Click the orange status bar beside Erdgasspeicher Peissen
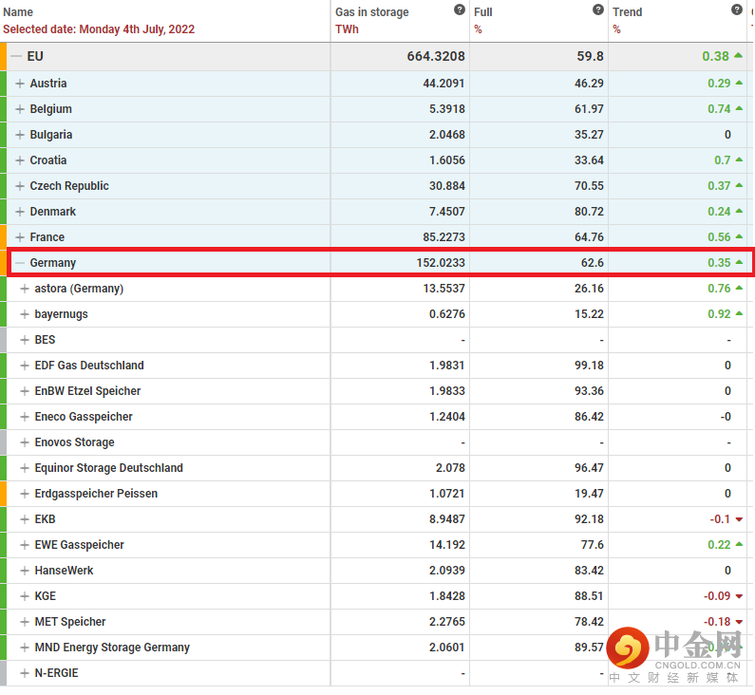The width and height of the screenshot is (755, 695). point(3,494)
